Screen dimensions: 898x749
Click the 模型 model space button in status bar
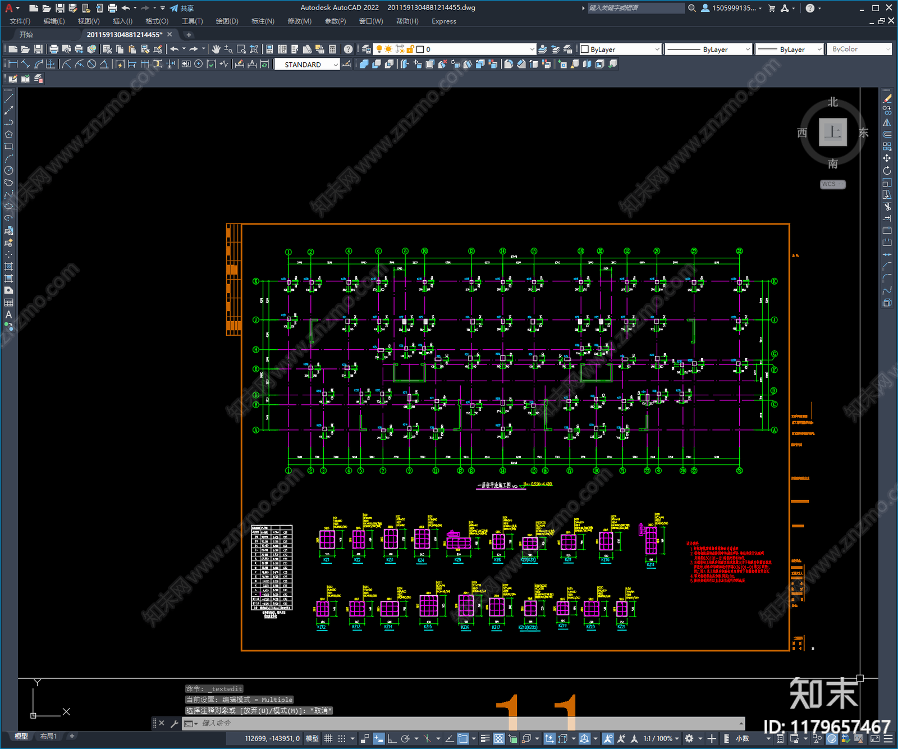(x=312, y=738)
